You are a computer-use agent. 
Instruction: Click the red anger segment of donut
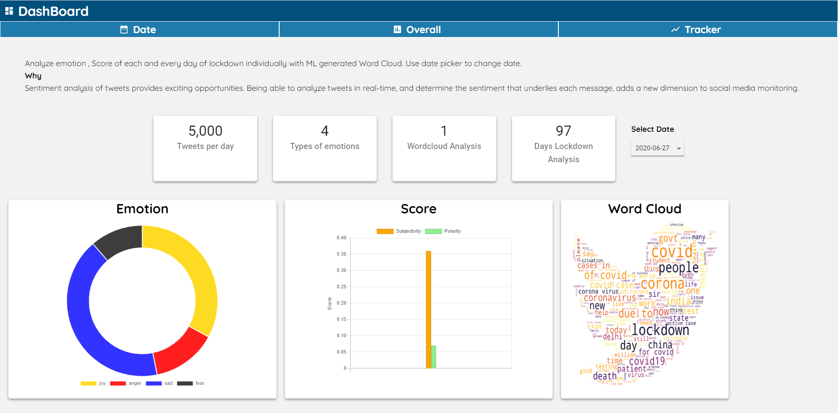pos(181,351)
